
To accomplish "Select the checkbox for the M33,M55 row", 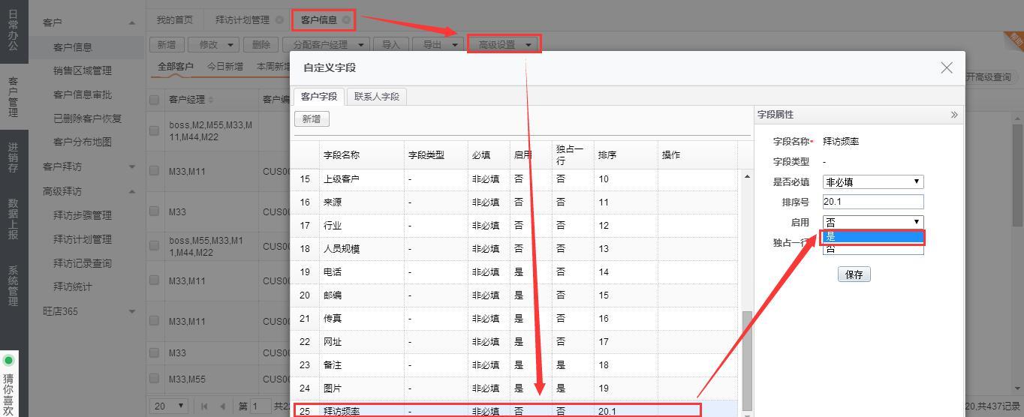I will [155, 379].
